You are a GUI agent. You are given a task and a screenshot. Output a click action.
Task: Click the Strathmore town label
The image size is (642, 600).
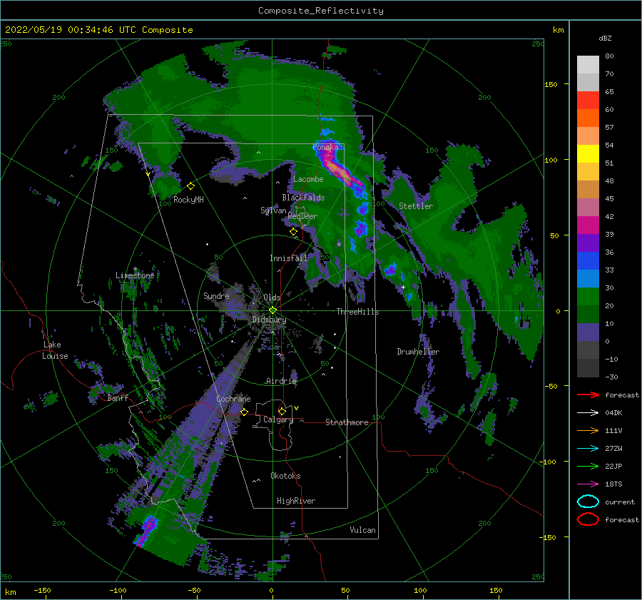pyautogui.click(x=347, y=422)
